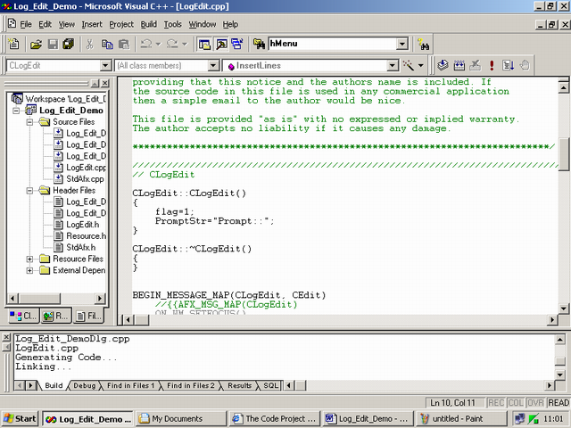Click the Find in Files binoculars icon
Image resolution: width=571 pixels, height=428 pixels.
pyautogui.click(x=259, y=45)
